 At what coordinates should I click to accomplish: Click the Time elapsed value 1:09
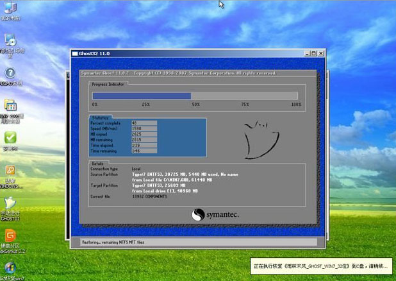pyautogui.click(x=144, y=146)
